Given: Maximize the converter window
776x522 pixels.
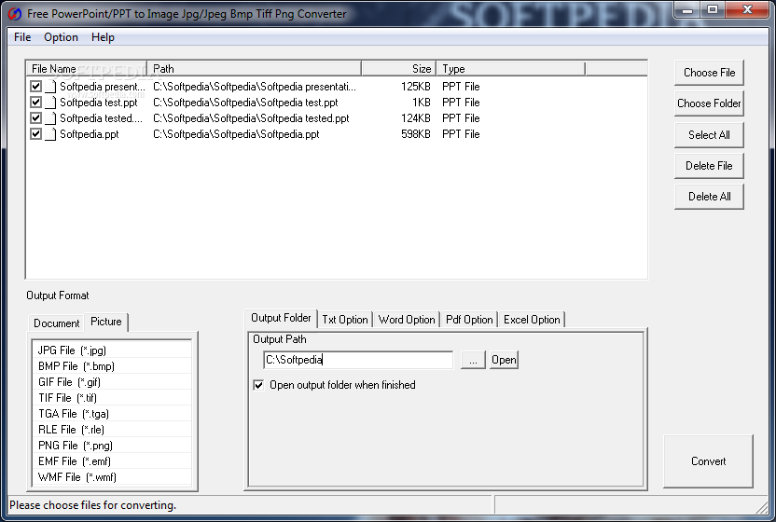Looking at the screenshot, I should pos(713,9).
